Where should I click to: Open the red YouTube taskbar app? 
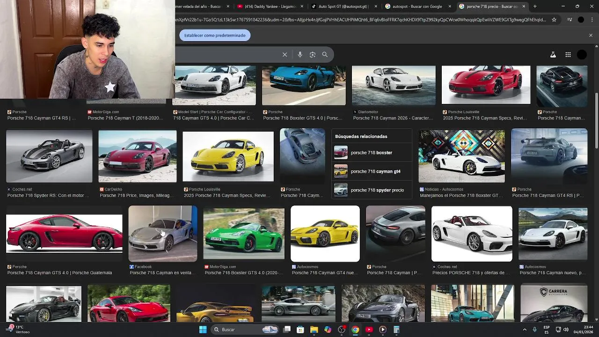pos(369,330)
